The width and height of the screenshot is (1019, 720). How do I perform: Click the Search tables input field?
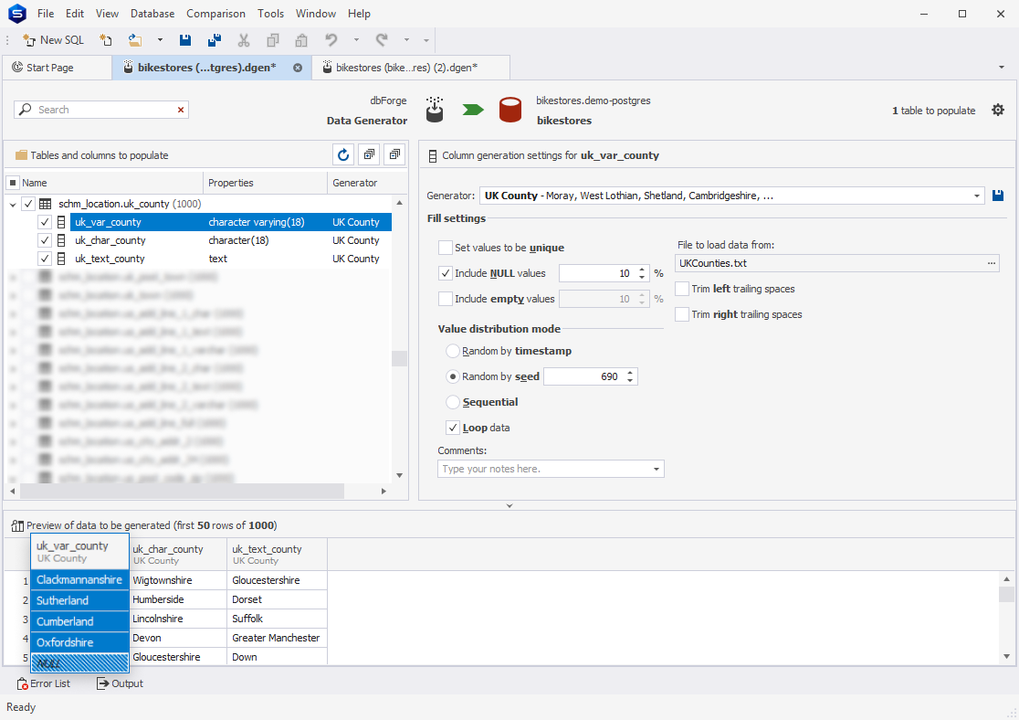tap(100, 110)
